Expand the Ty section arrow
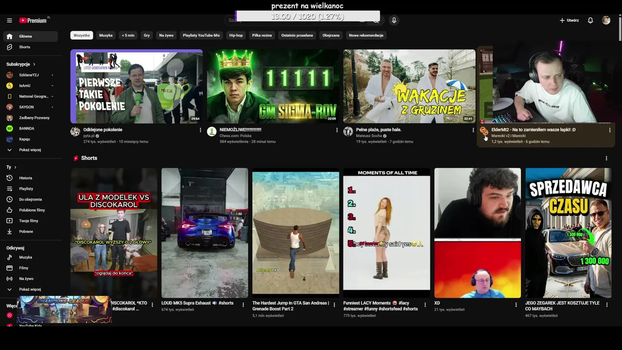 coord(16,167)
